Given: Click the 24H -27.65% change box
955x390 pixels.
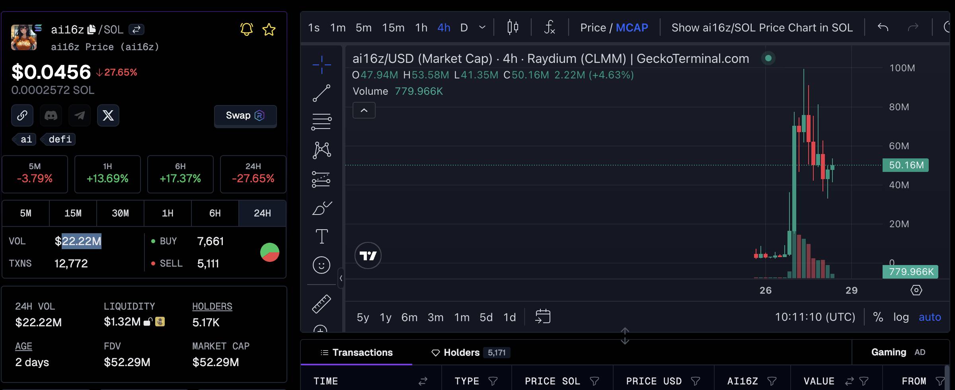Looking at the screenshot, I should tap(253, 174).
